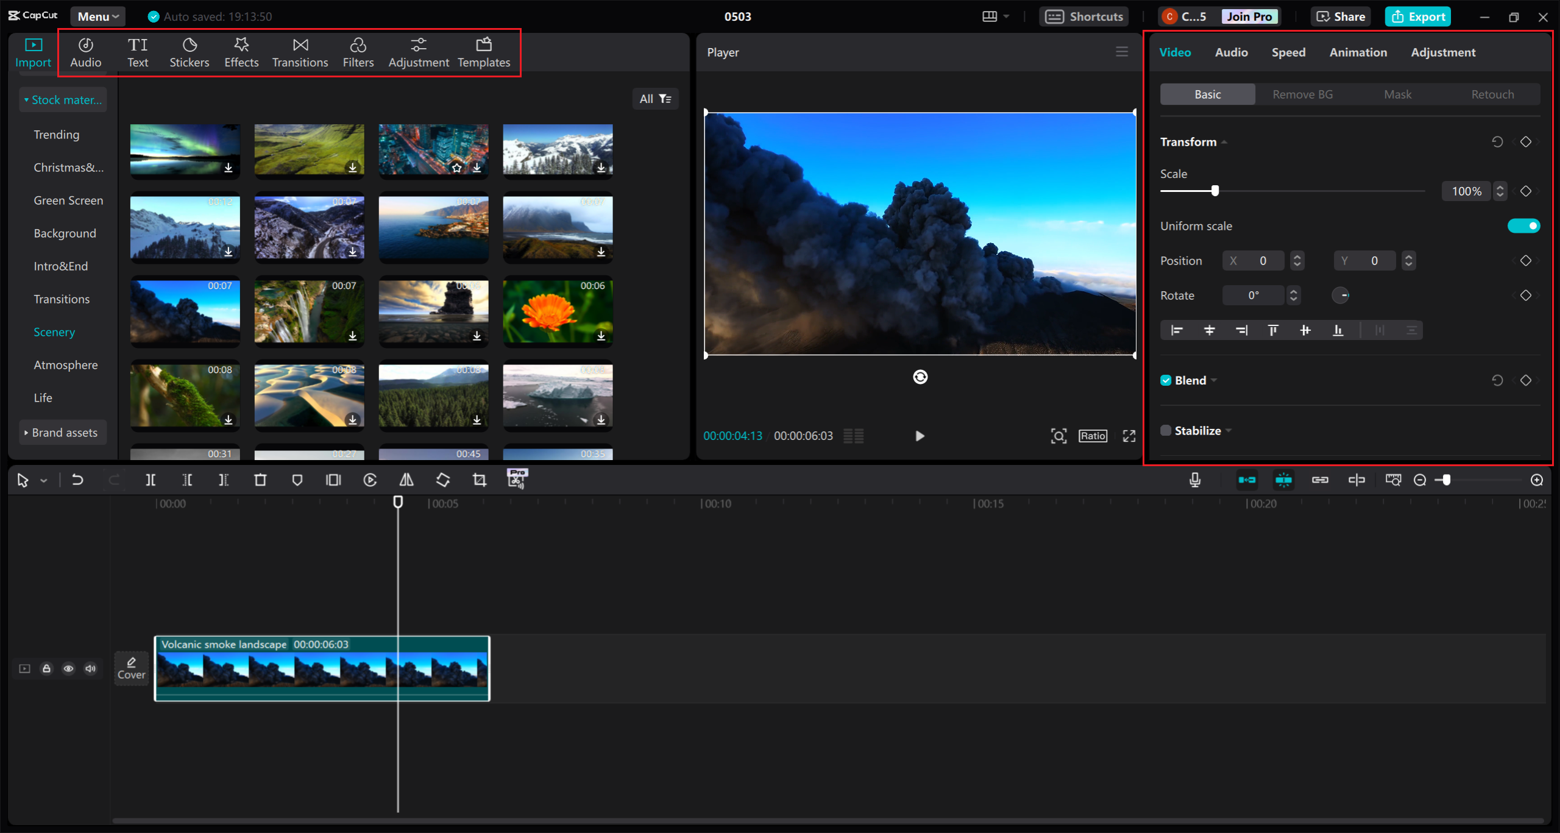Select the Volcanic smoke landscape clip

[x=322, y=668]
